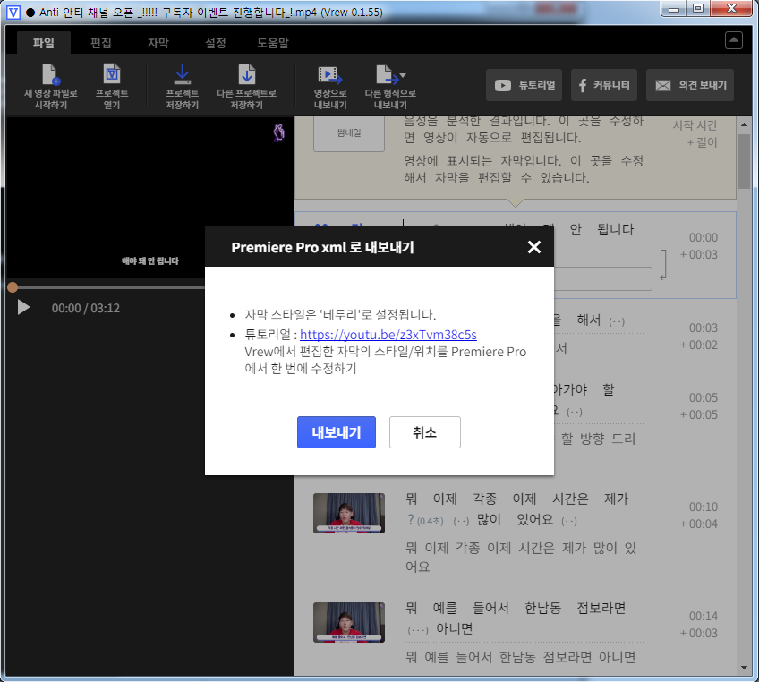Click the 00:10 start time label
This screenshot has height=682, width=759.
704,507
